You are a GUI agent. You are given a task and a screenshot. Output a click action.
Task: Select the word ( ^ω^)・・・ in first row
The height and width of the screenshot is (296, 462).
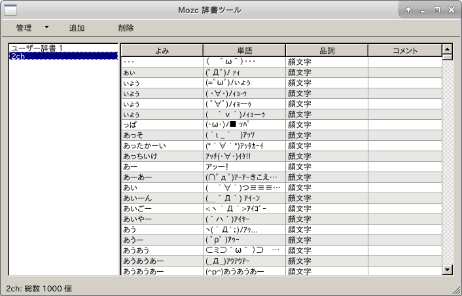pyautogui.click(x=244, y=62)
